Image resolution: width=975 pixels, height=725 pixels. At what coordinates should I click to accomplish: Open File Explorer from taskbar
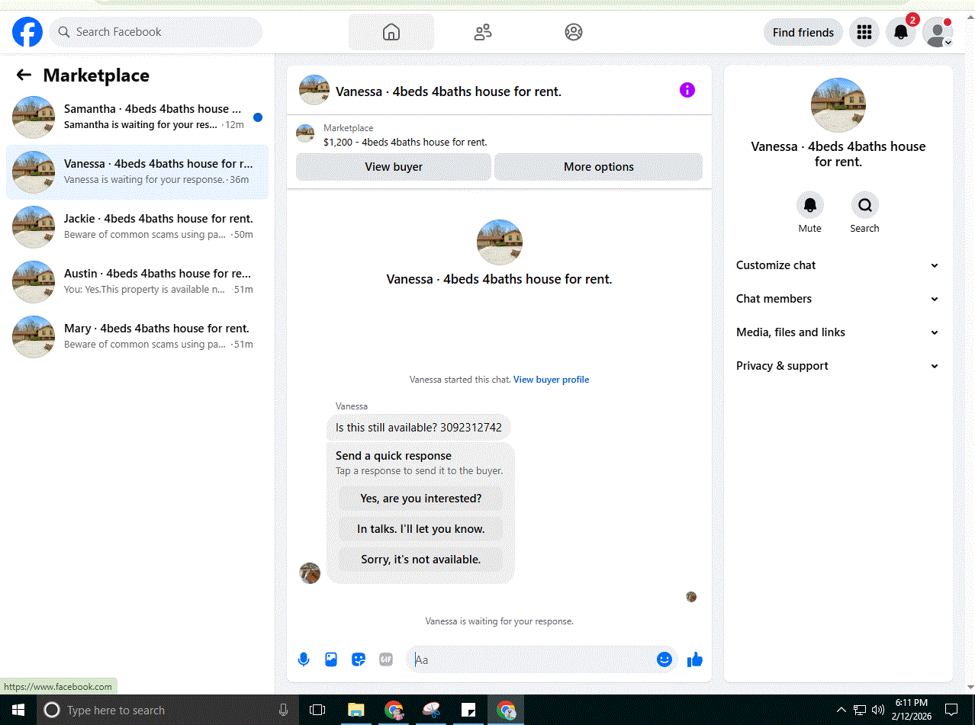(x=356, y=710)
